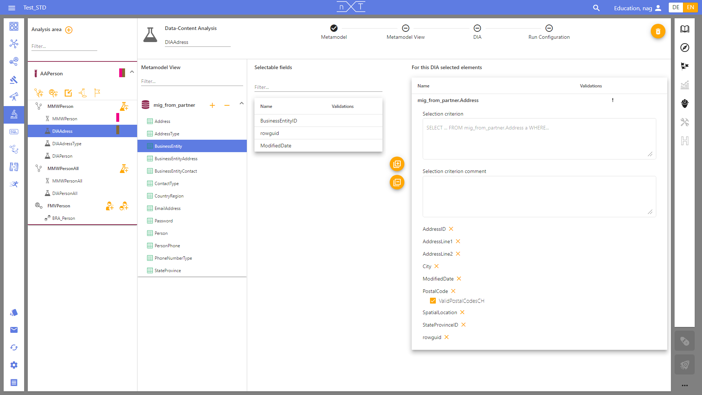702x395 pixels.
Task: Open the main hamburger menu
Action: [x=12, y=7]
